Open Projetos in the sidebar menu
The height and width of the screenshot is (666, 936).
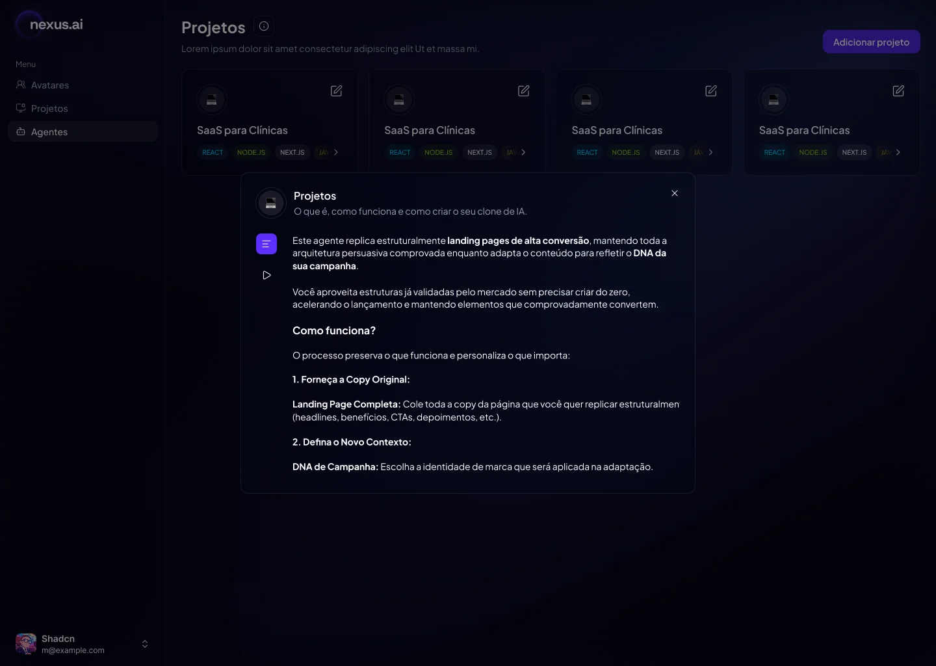coord(49,109)
